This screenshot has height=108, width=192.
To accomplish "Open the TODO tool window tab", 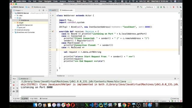I will 34,99.
